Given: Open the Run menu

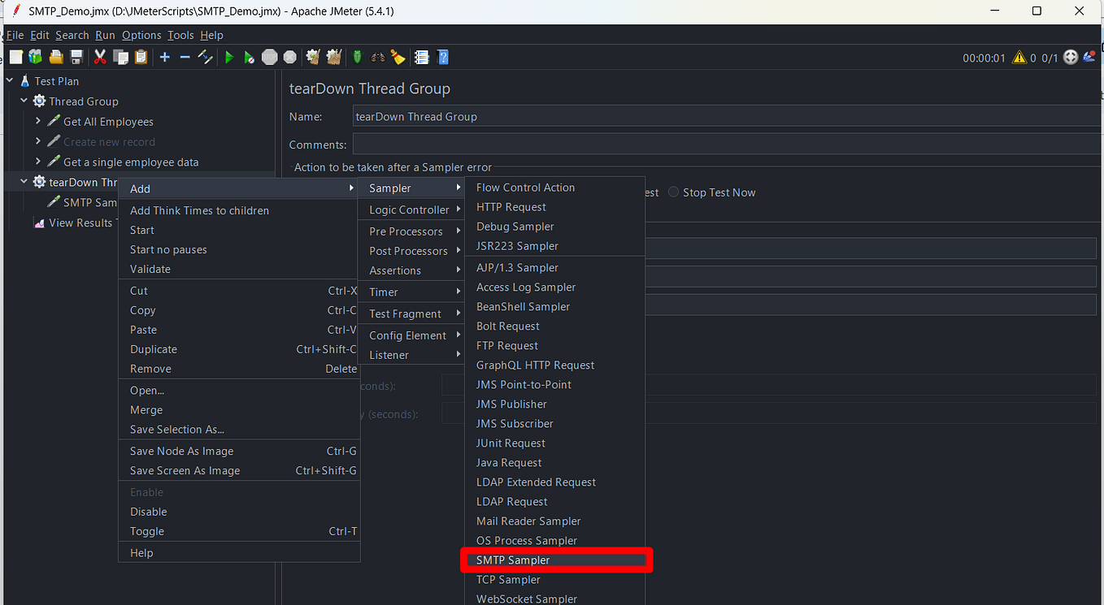Looking at the screenshot, I should tap(105, 35).
